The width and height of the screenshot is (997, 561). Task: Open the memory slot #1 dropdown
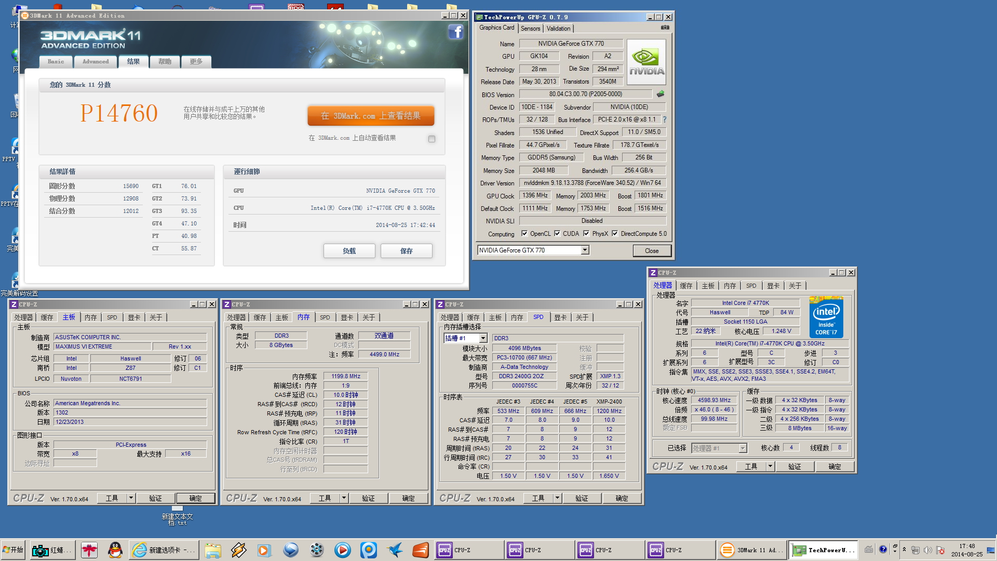coord(483,338)
